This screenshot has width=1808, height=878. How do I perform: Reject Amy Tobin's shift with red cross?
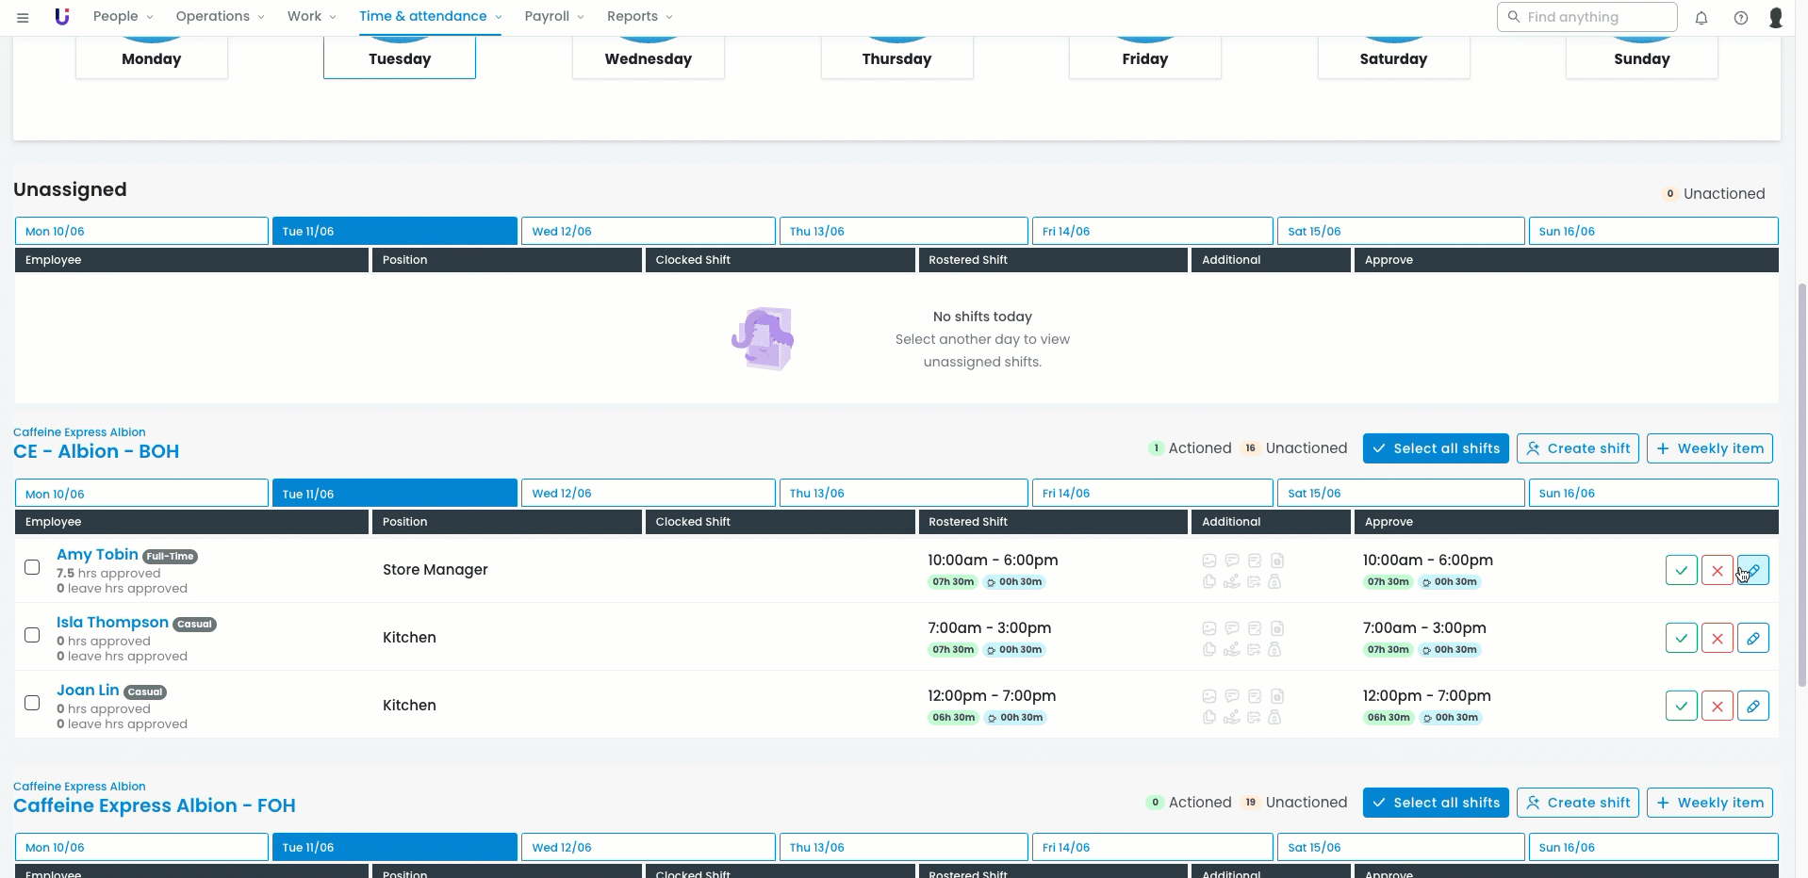(1717, 570)
